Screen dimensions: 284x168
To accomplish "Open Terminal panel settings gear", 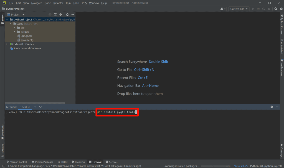I will pyautogui.click(x=272, y=107).
